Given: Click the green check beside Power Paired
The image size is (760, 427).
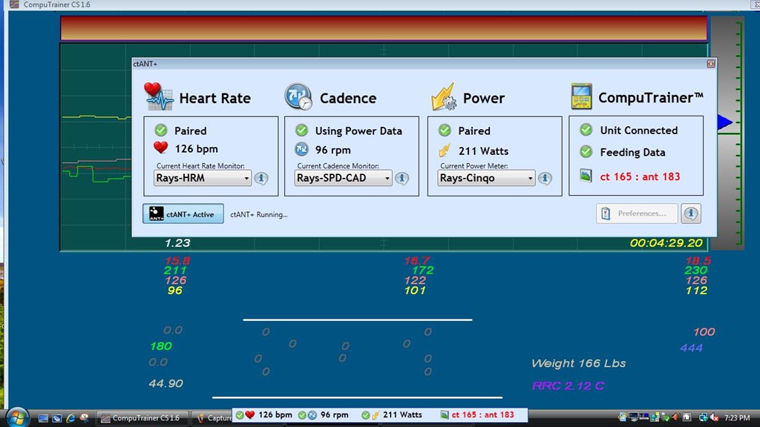Looking at the screenshot, I should (445, 130).
